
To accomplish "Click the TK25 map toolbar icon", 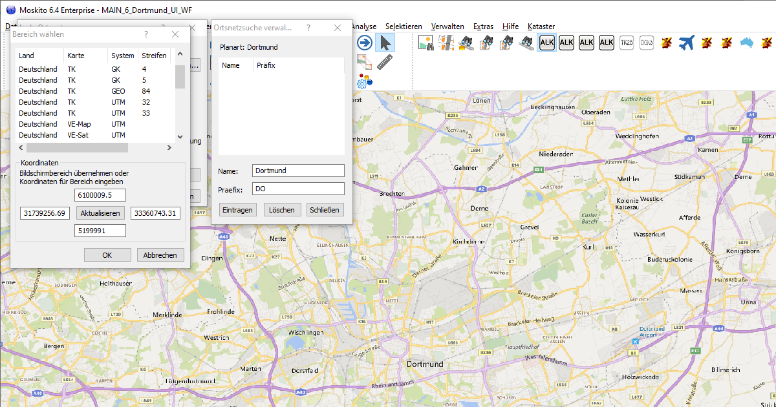I will [x=626, y=43].
